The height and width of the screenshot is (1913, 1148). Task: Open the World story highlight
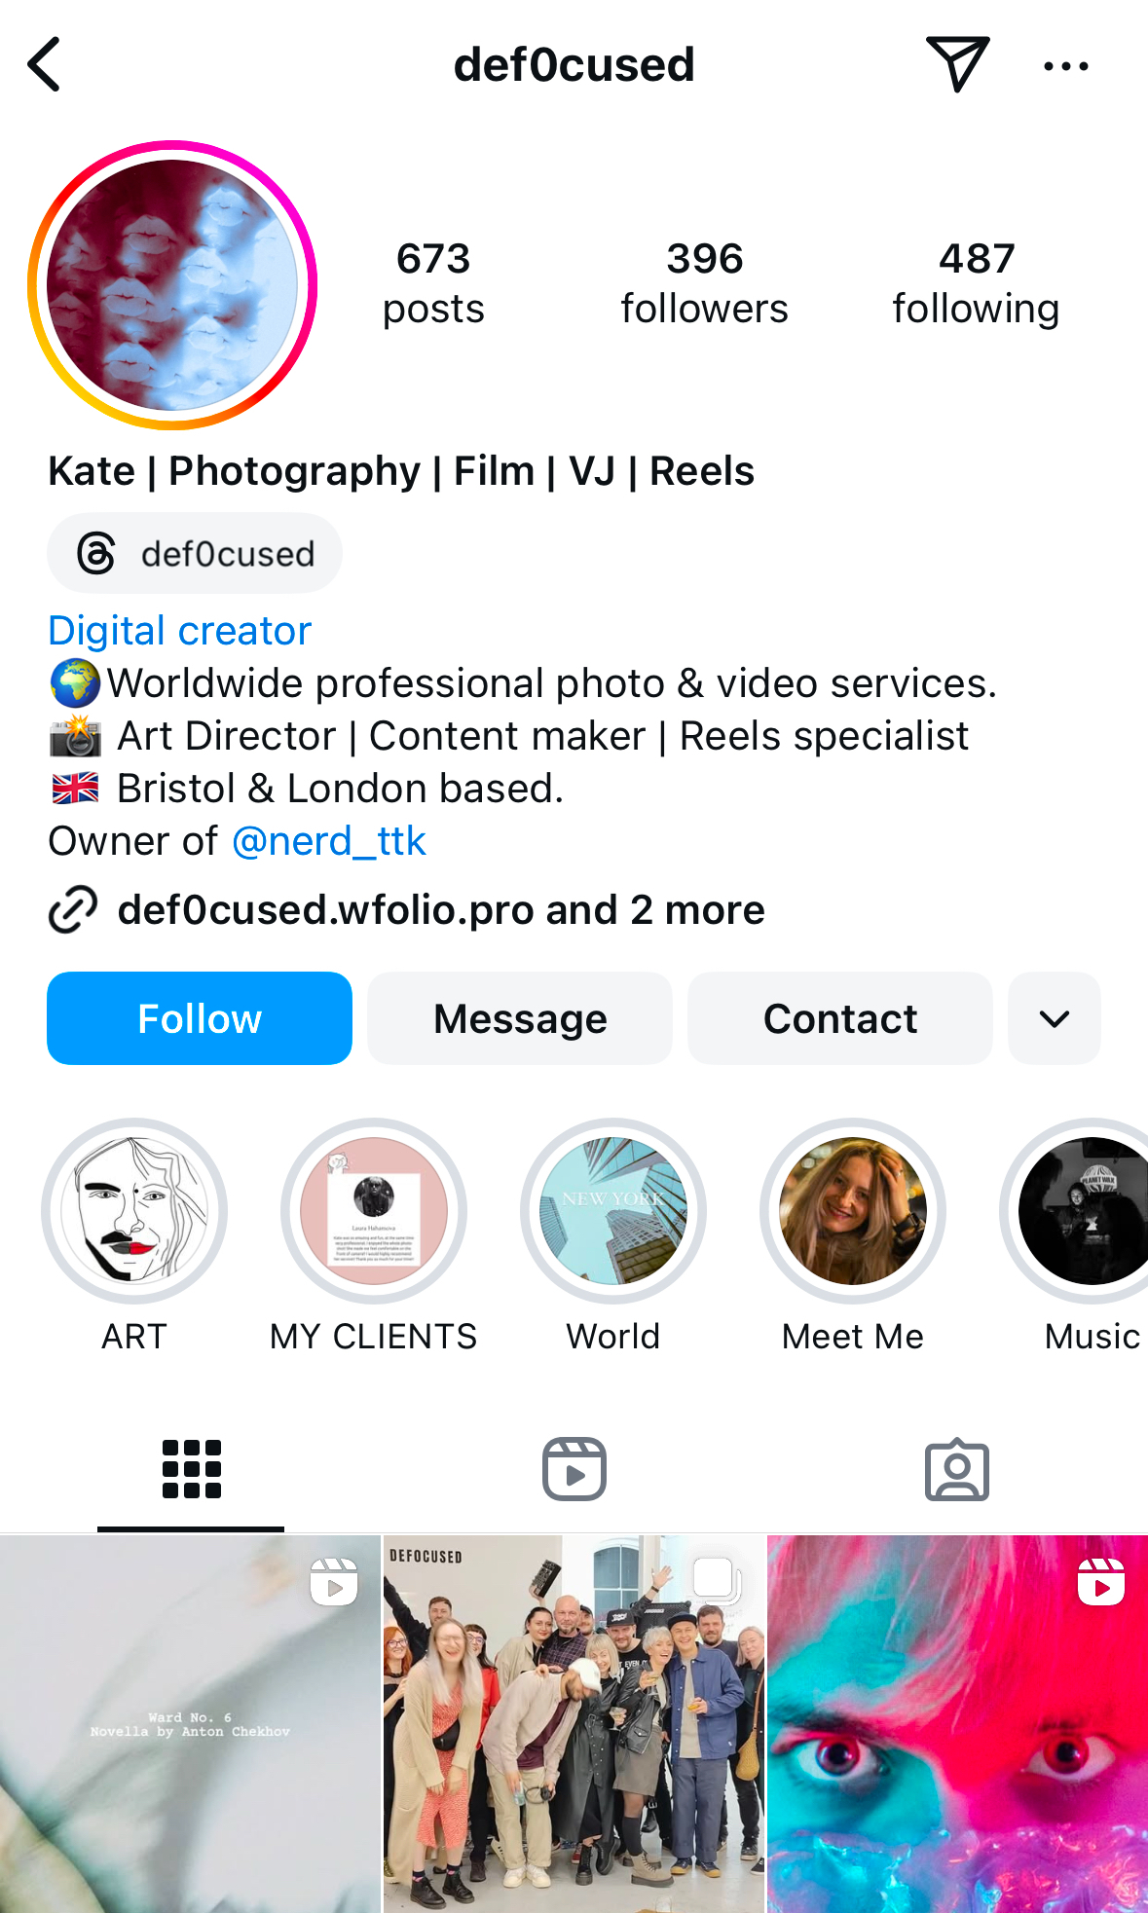[613, 1212]
